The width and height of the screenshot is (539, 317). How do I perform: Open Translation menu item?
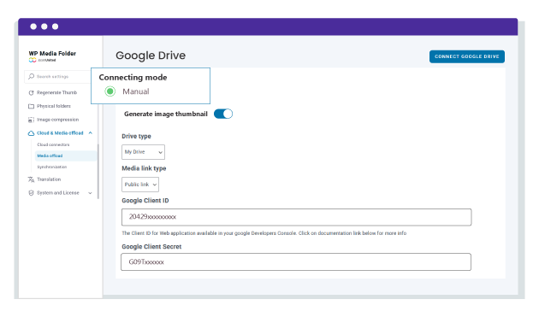pos(49,179)
